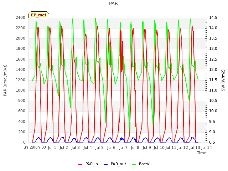Click the PAR (umol/m3/s) axis label
This screenshot has width=228, height=171.
pyautogui.click(x=5, y=80)
